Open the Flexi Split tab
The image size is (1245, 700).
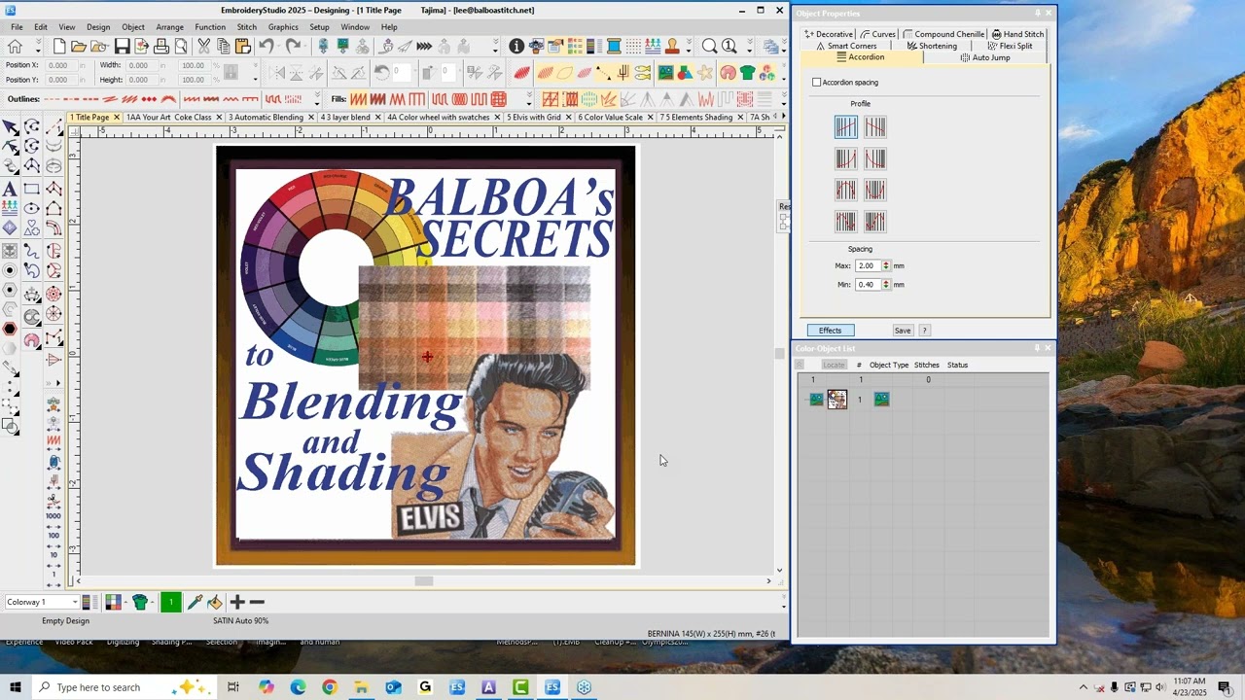pos(1010,46)
